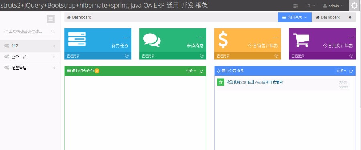Screen dimensions: 361x150
Task: Click gears icon next to 配置管理
Action: [x=7, y=68]
